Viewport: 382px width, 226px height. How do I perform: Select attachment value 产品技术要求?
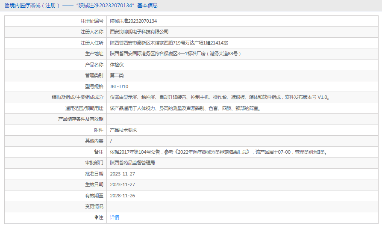click(123, 130)
